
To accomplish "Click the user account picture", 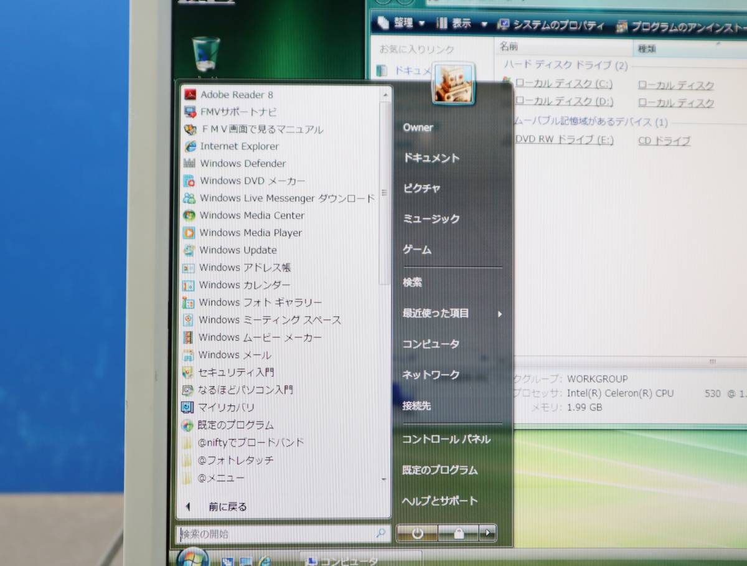I will [x=454, y=83].
